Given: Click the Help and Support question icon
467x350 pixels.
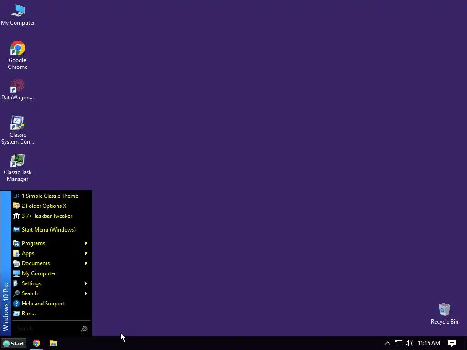Looking at the screenshot, I should point(16,304).
